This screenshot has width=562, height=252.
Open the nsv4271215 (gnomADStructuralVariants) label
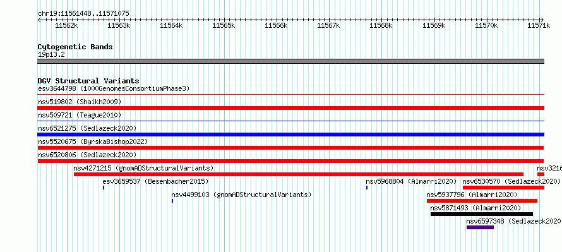144,168
